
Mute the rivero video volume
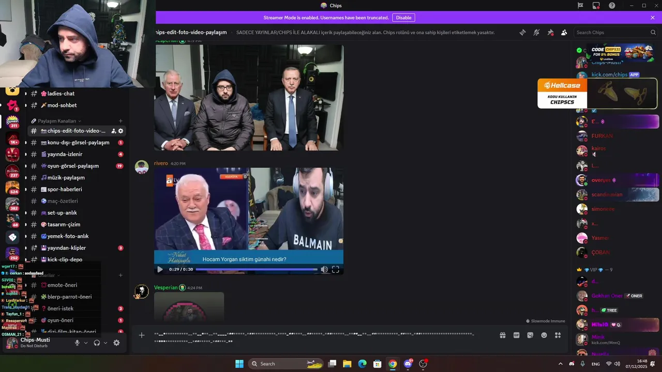tap(324, 269)
